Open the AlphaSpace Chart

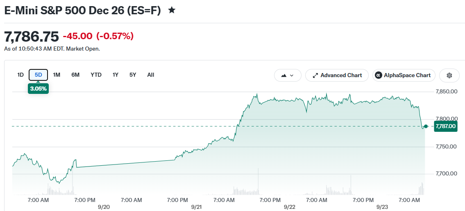pos(404,76)
